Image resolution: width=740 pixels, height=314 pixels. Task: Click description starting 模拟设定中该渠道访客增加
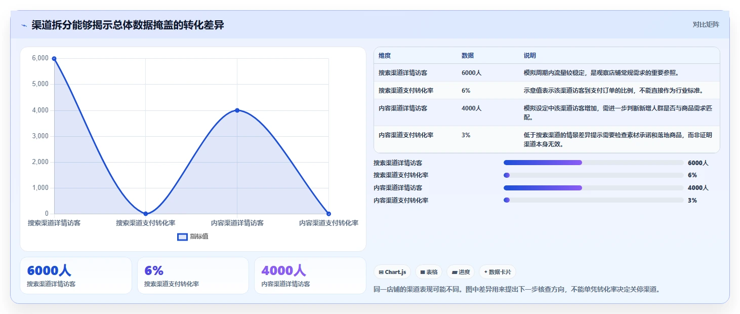[x=618, y=113]
